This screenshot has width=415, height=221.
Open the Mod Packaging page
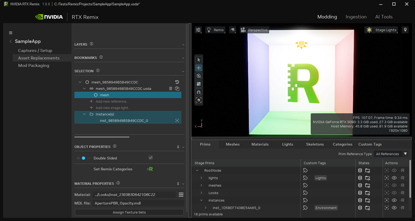[x=34, y=65]
